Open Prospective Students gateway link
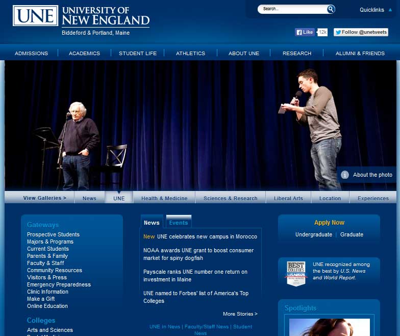400x336 pixels. click(x=53, y=234)
